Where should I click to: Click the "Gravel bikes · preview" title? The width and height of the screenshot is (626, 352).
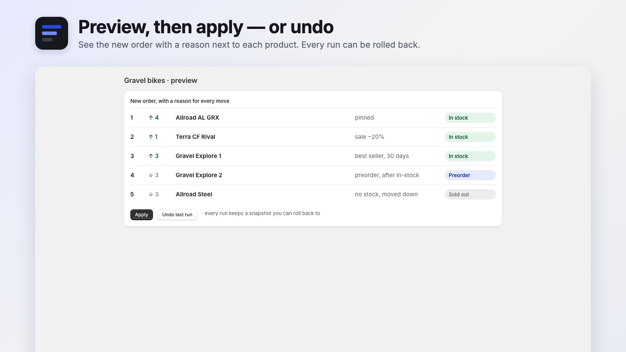(x=160, y=81)
